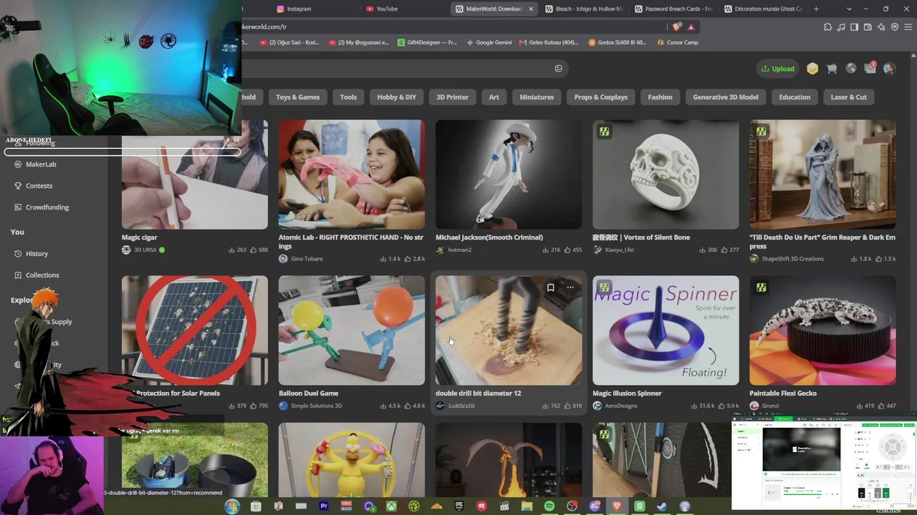This screenshot has width=917, height=515.
Task: Select the Fashion category chip
Action: point(661,97)
